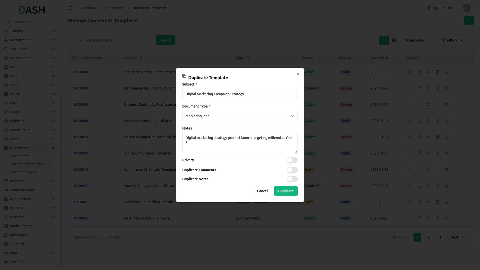
Task: Turn on Duplicate Comments toggle
Action: point(292,170)
